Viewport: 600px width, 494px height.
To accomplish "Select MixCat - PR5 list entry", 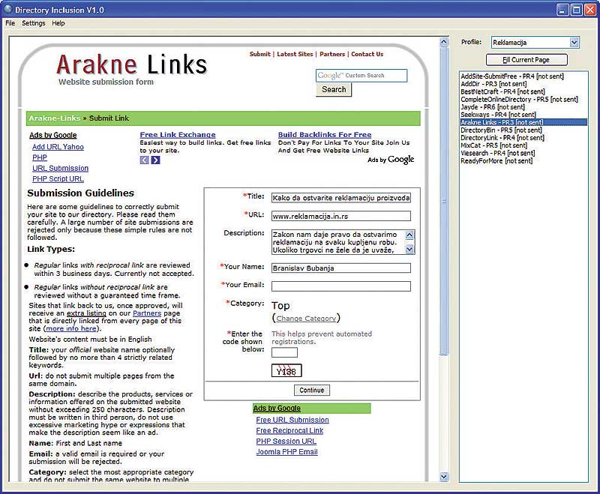I will point(493,145).
